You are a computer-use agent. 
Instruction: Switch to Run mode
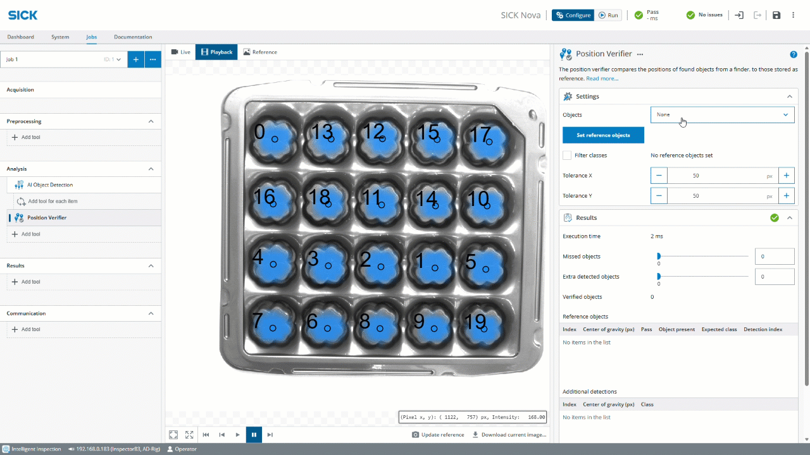click(x=608, y=15)
